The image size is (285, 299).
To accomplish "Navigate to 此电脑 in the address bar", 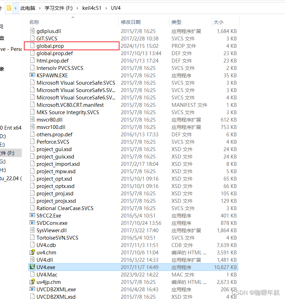I will point(28,8).
